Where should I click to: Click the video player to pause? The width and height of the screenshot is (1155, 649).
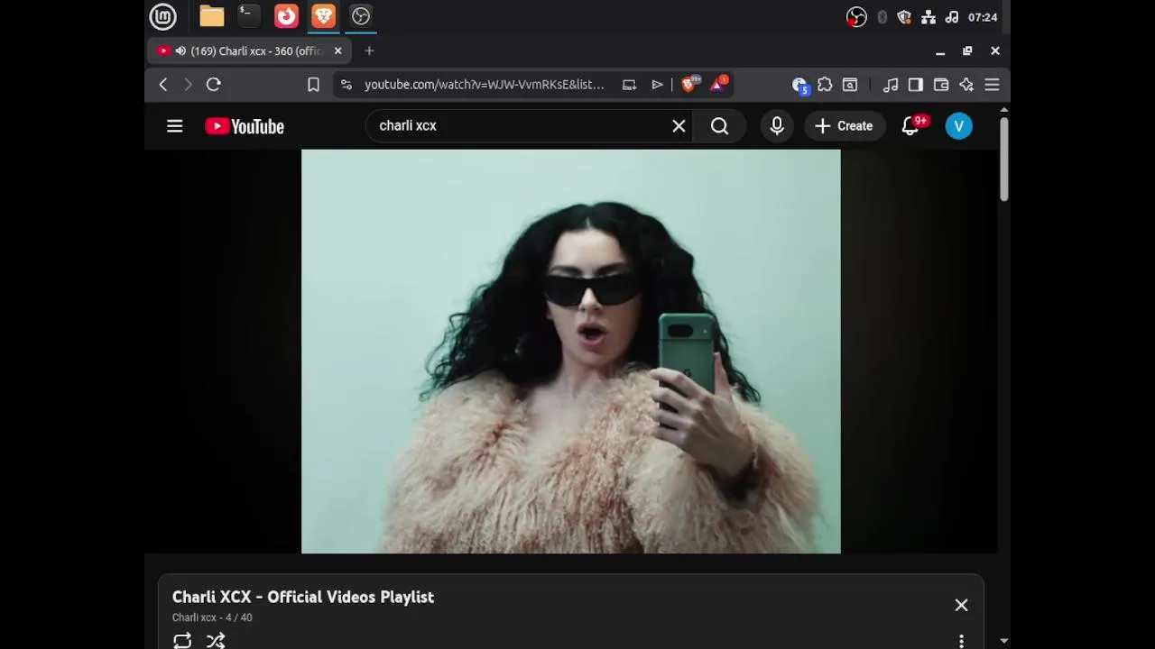571,352
